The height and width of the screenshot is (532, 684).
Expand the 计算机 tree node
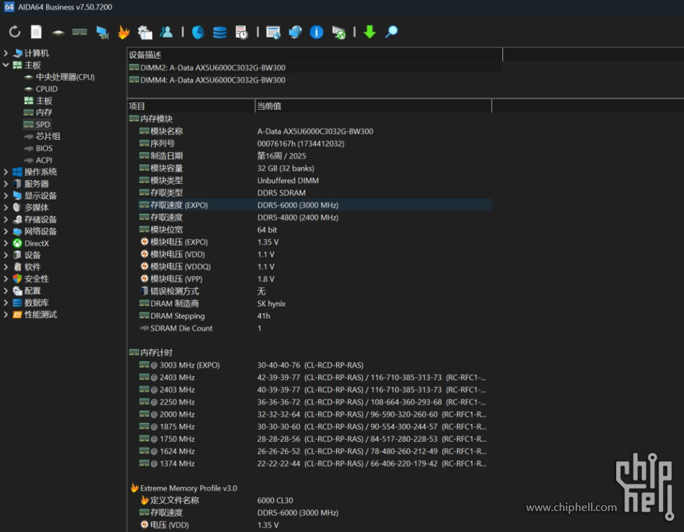point(6,53)
